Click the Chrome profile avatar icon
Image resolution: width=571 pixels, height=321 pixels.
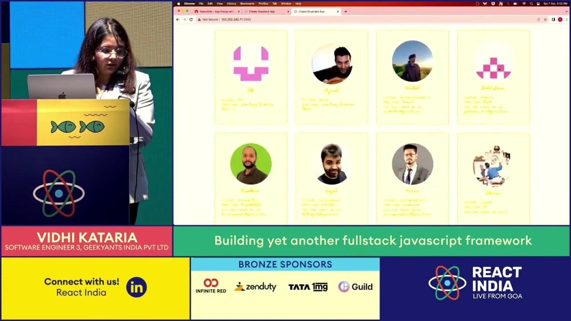pyautogui.click(x=560, y=20)
